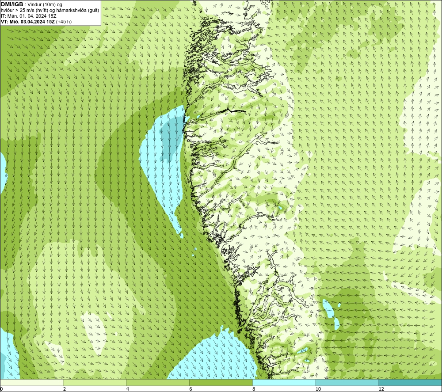The image size is (442, 392).
Task: Click the 12+ m/s teal legend swatch
Action: 411,382
